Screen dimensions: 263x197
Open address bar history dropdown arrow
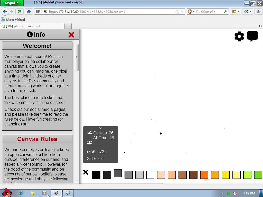pyautogui.click(x=182, y=12)
